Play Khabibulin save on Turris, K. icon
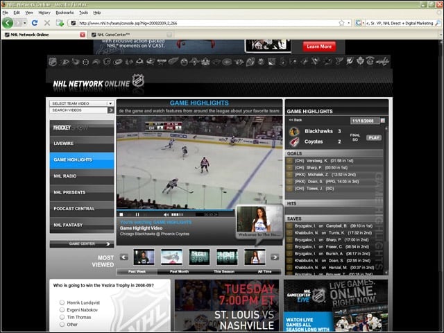Image resolution: width=444 pixels, height=333 pixels. point(289,233)
